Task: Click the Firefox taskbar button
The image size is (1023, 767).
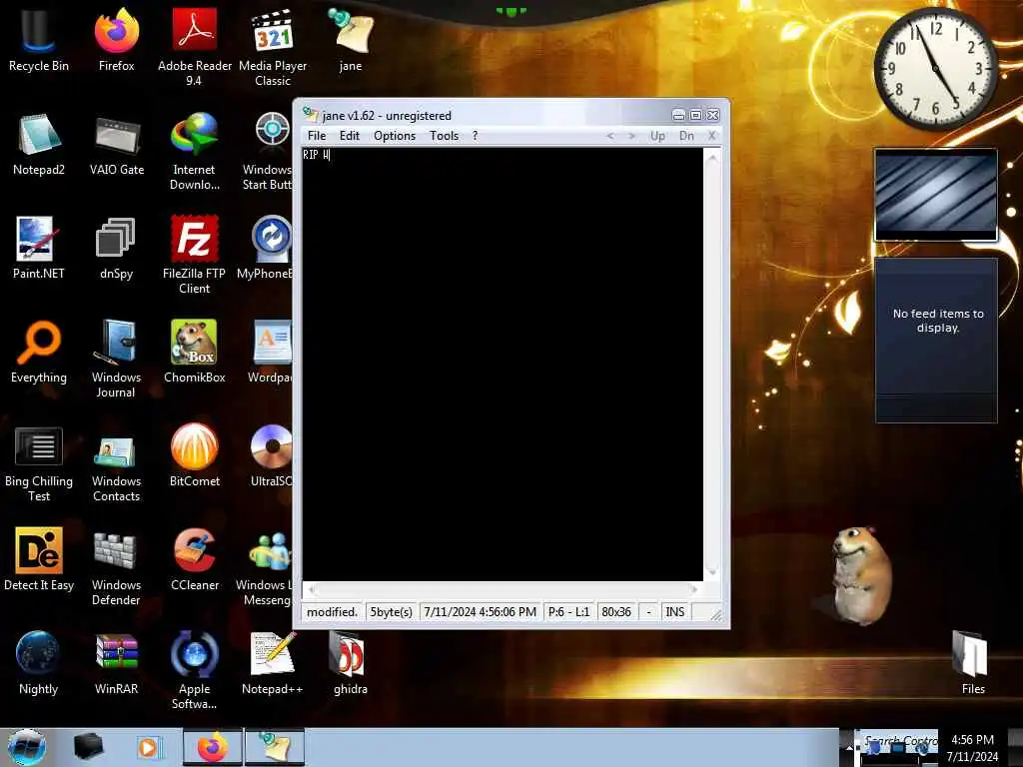Action: (212, 747)
